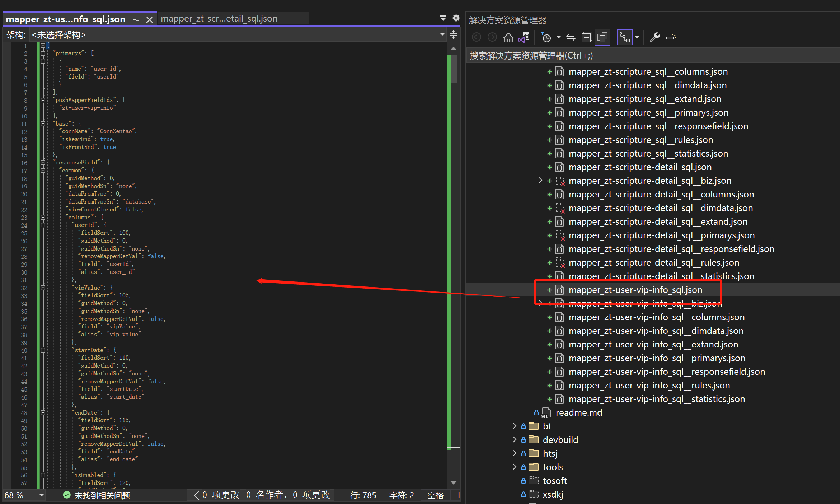
Task: Collapse the base object on line 11
Action: (x=43, y=124)
